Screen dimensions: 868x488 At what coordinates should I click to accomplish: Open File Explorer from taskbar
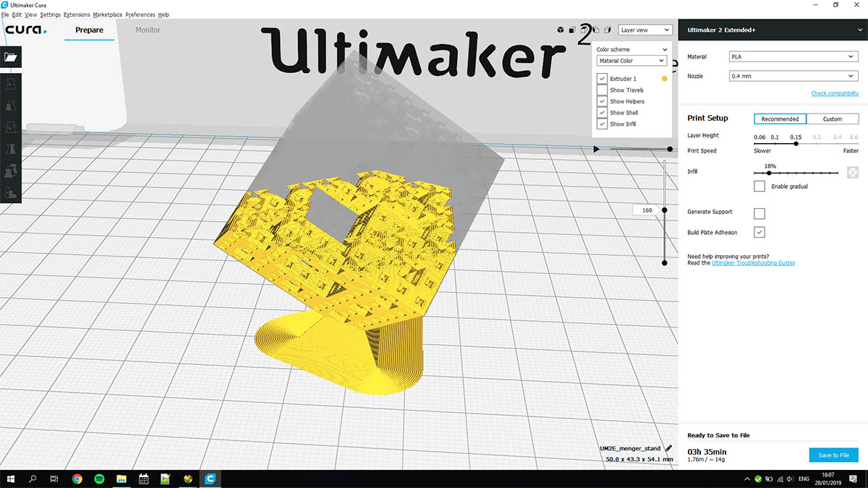pyautogui.click(x=122, y=479)
